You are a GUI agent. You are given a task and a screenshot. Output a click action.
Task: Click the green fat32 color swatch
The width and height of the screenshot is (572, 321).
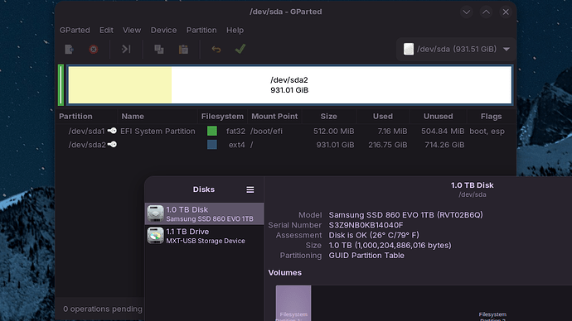[x=212, y=131]
